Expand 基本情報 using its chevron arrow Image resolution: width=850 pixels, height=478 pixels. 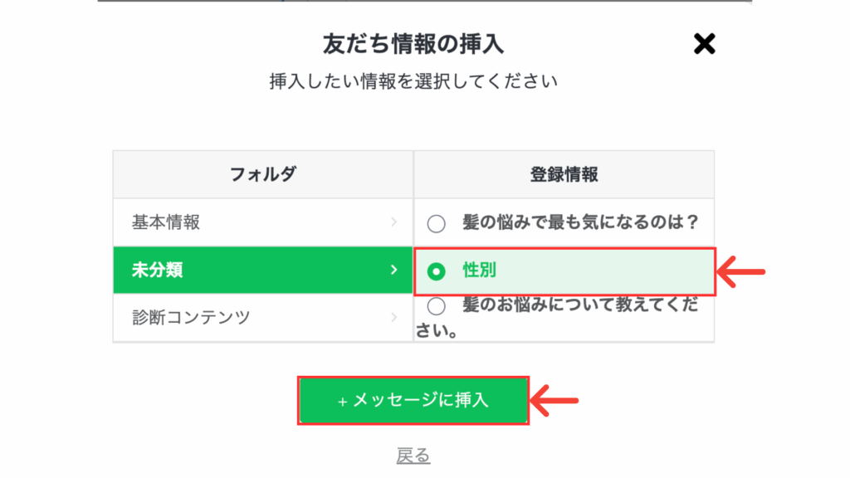point(394,222)
